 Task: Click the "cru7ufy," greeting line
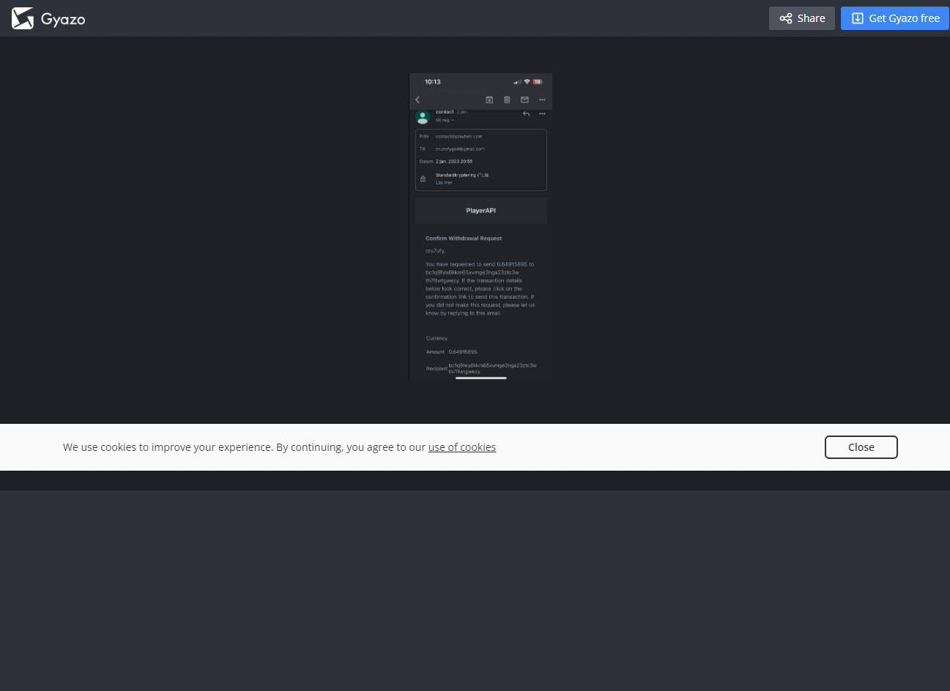(x=435, y=250)
